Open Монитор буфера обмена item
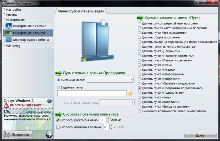This screenshot has height=141, width=220. 28,40
